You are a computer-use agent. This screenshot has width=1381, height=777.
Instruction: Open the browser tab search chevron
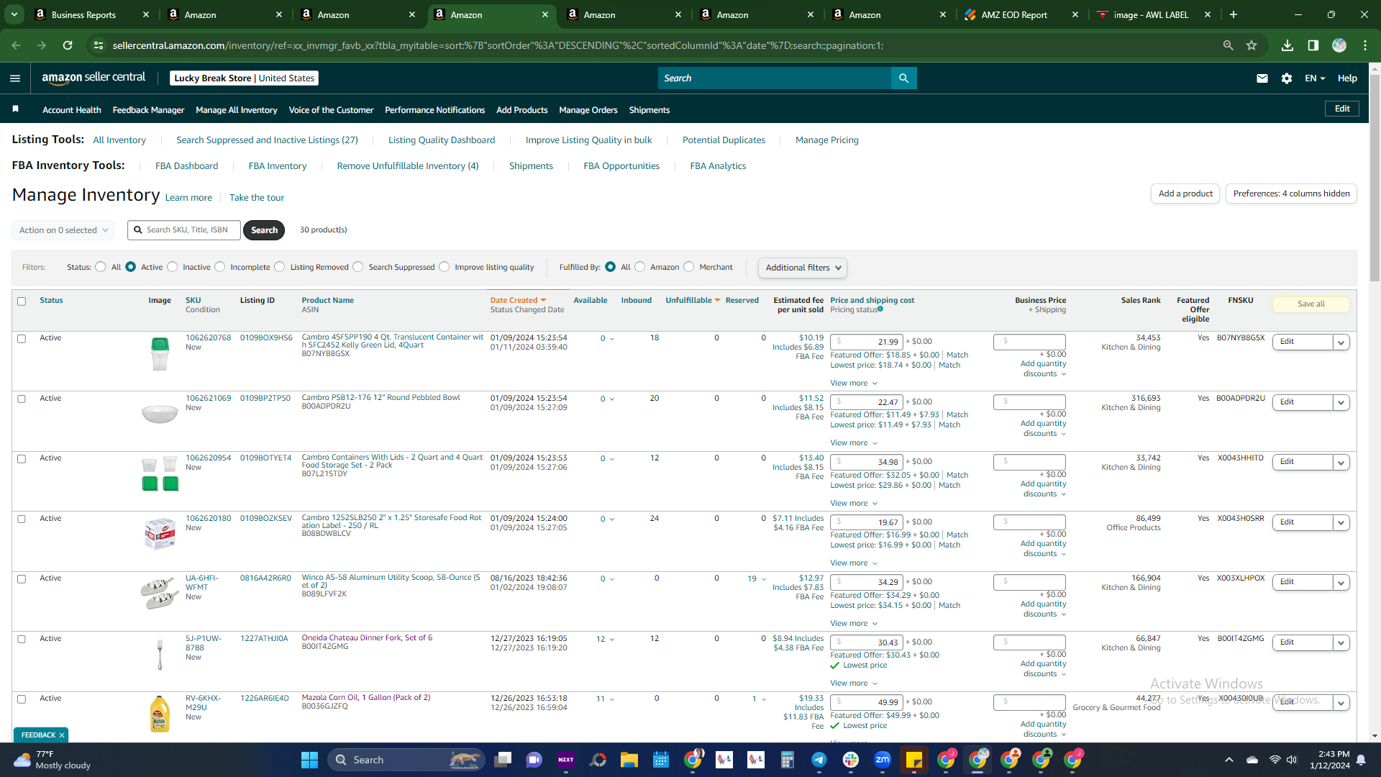click(14, 14)
